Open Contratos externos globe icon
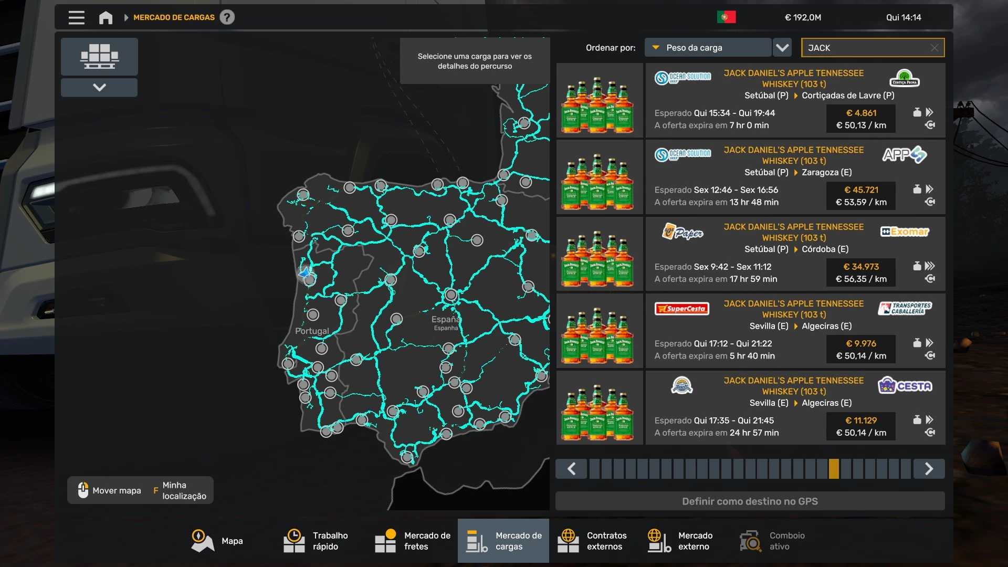The width and height of the screenshot is (1008, 567). 568,541
